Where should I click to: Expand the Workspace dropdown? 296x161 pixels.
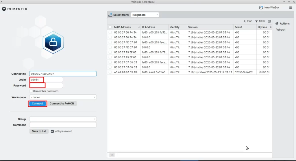(x=63, y=97)
